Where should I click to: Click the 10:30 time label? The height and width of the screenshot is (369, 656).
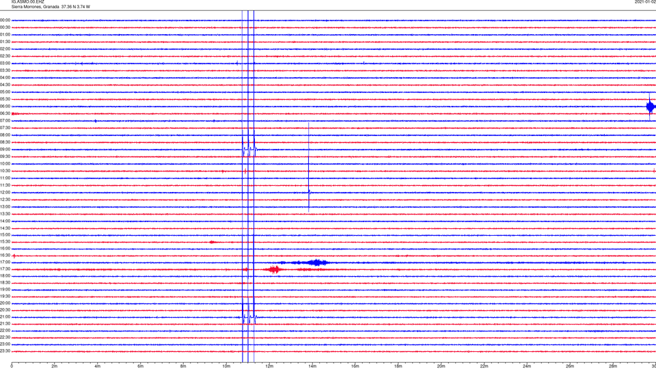pos(5,171)
